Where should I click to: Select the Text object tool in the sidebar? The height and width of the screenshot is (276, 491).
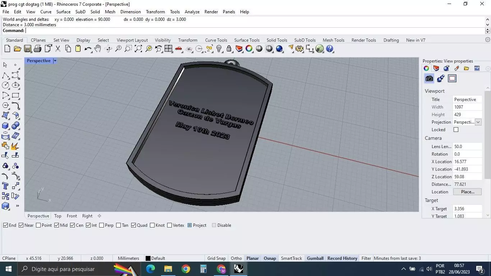(5, 186)
